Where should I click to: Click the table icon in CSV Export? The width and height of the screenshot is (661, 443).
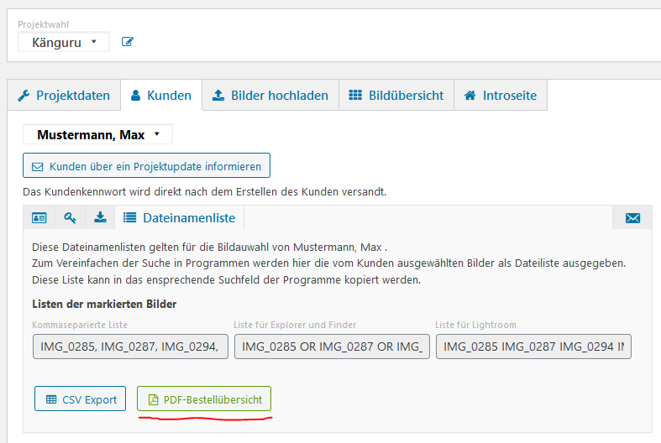[x=51, y=399]
